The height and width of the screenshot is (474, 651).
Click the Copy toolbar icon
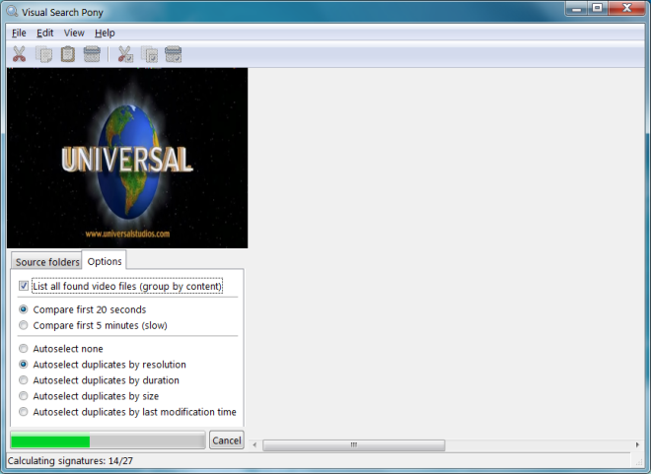click(x=43, y=54)
